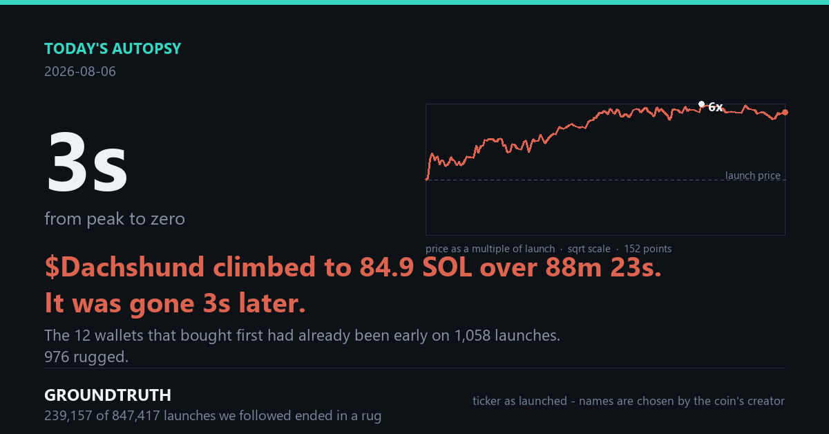Click the date 2026-08-06
The image size is (829, 434).
80,71
